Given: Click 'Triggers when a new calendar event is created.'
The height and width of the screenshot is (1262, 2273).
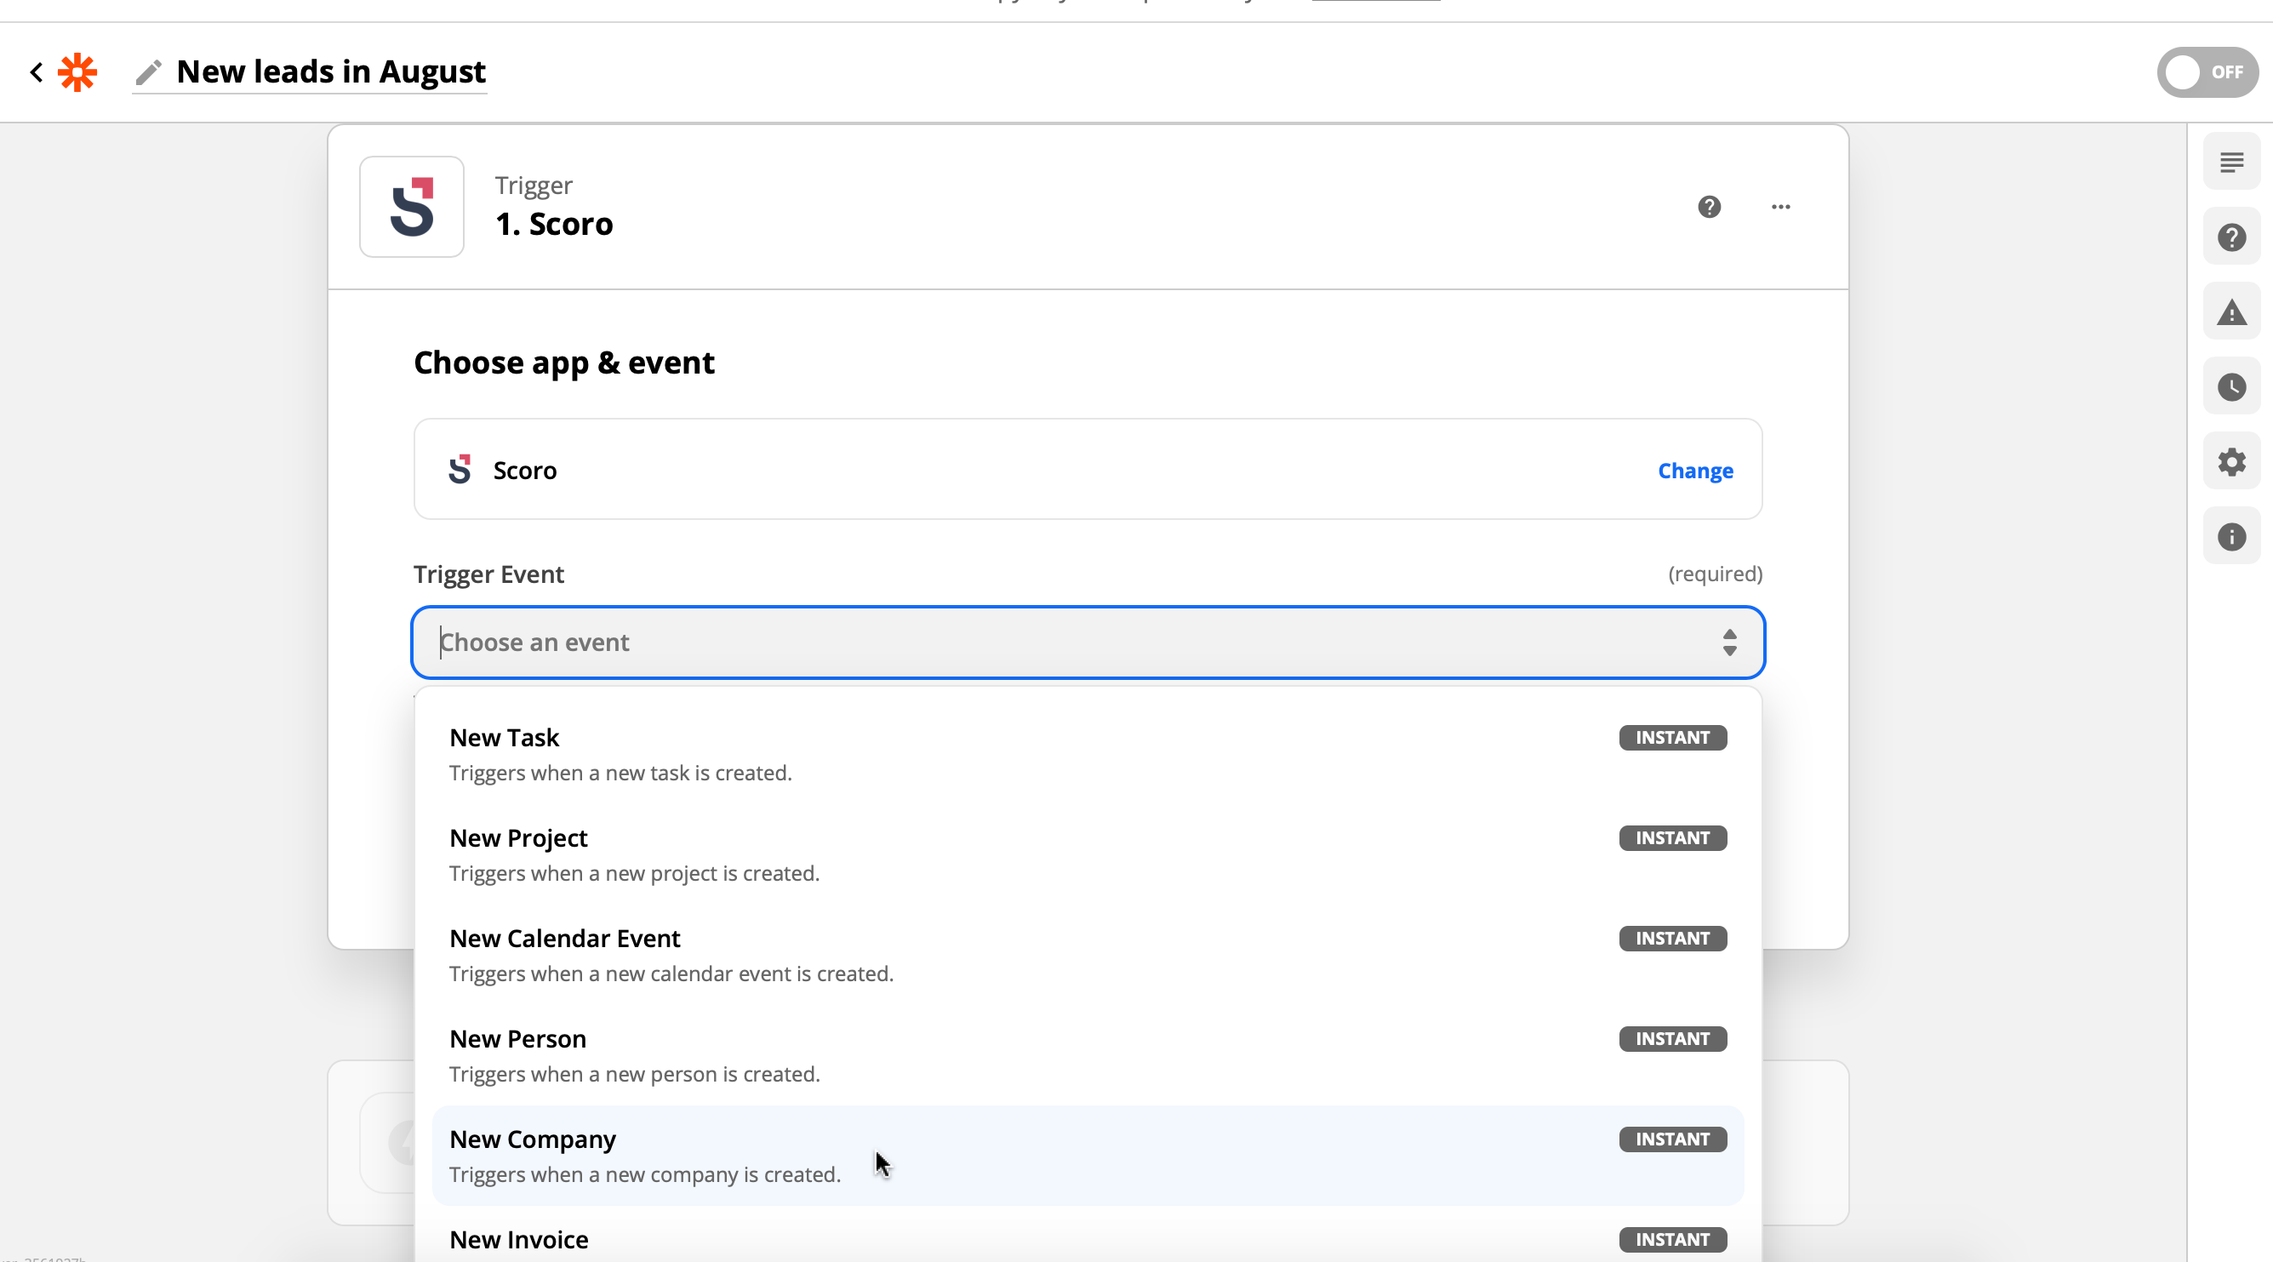Looking at the screenshot, I should (x=671, y=974).
